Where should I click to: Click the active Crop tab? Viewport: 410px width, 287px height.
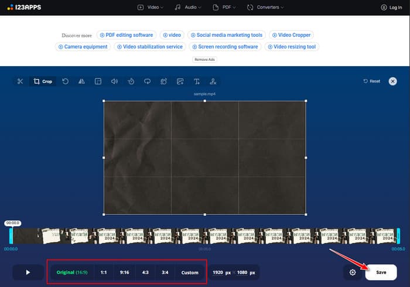click(43, 81)
